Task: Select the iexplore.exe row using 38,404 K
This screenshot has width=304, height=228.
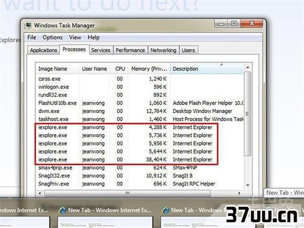Action: point(140,159)
